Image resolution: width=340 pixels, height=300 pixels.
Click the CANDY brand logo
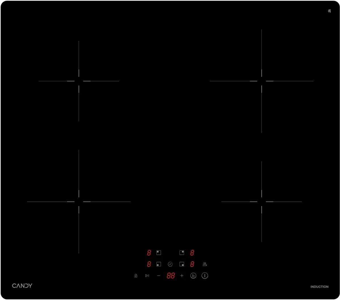[22, 286]
